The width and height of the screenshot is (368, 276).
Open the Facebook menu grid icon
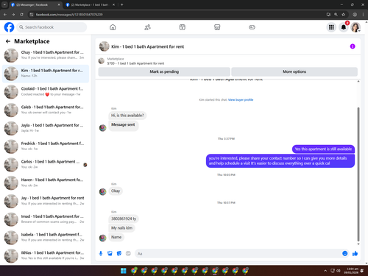[x=331, y=27]
